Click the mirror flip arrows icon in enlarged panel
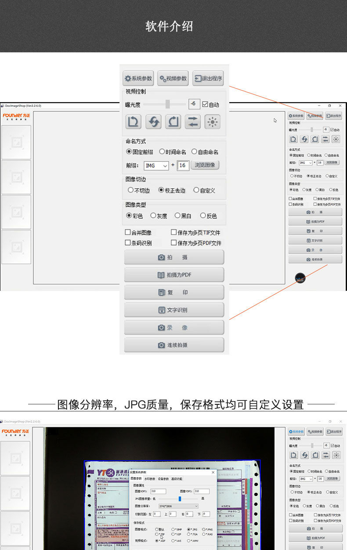This screenshot has height=550, width=347. coord(192,121)
